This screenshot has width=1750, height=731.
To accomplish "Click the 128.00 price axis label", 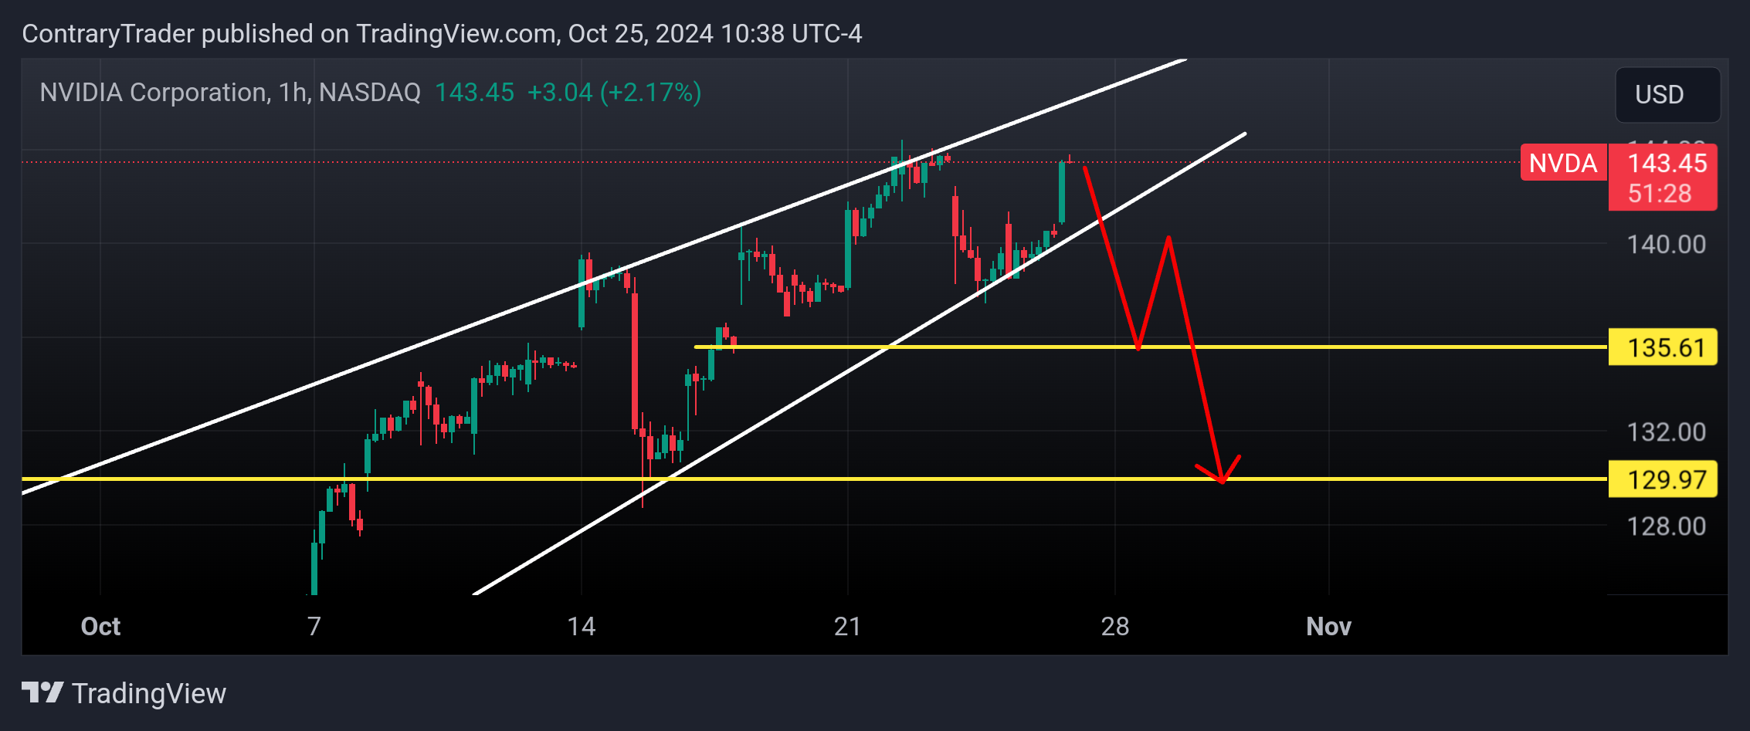I will point(1666,526).
